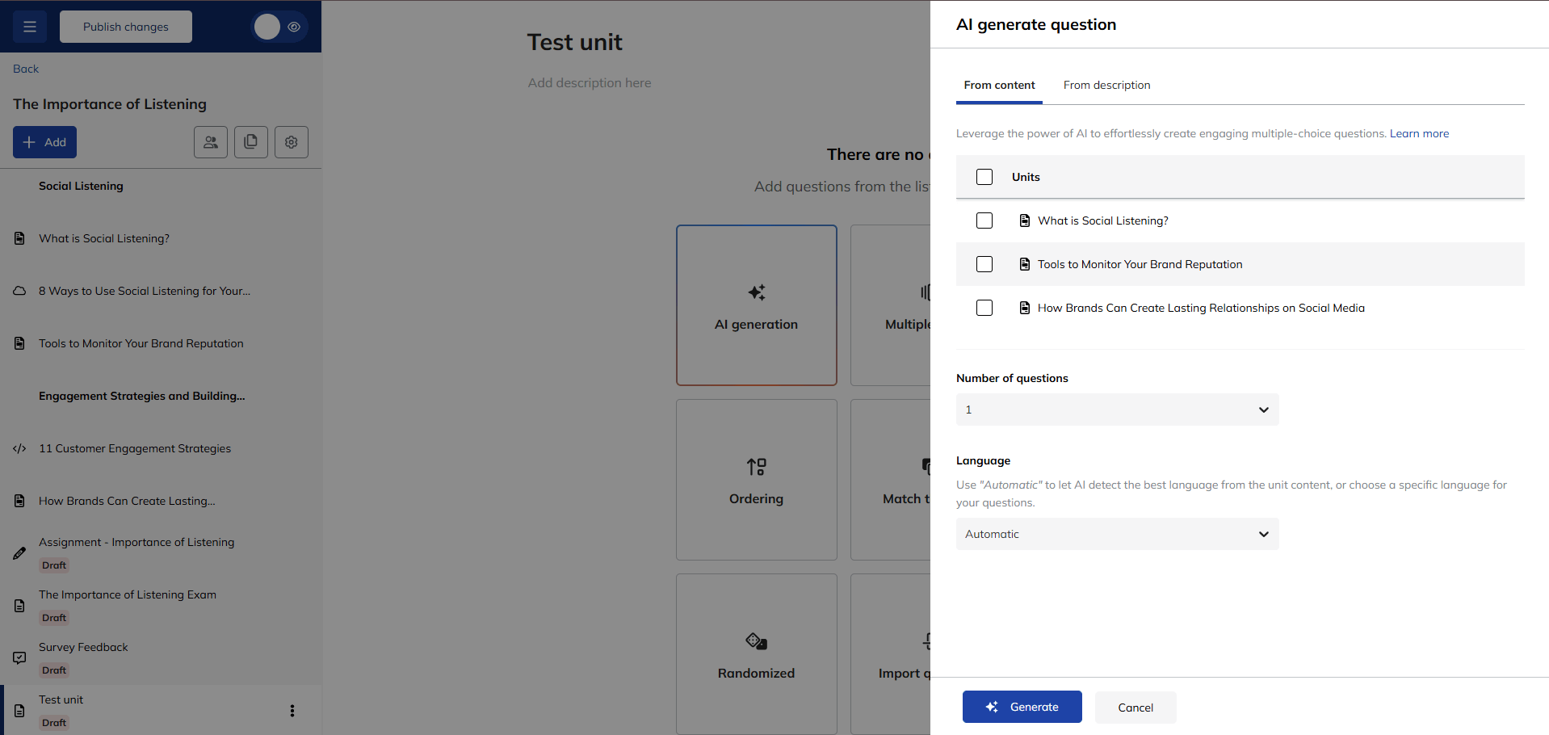Click the Add description here field
1549x735 pixels.
click(x=589, y=82)
